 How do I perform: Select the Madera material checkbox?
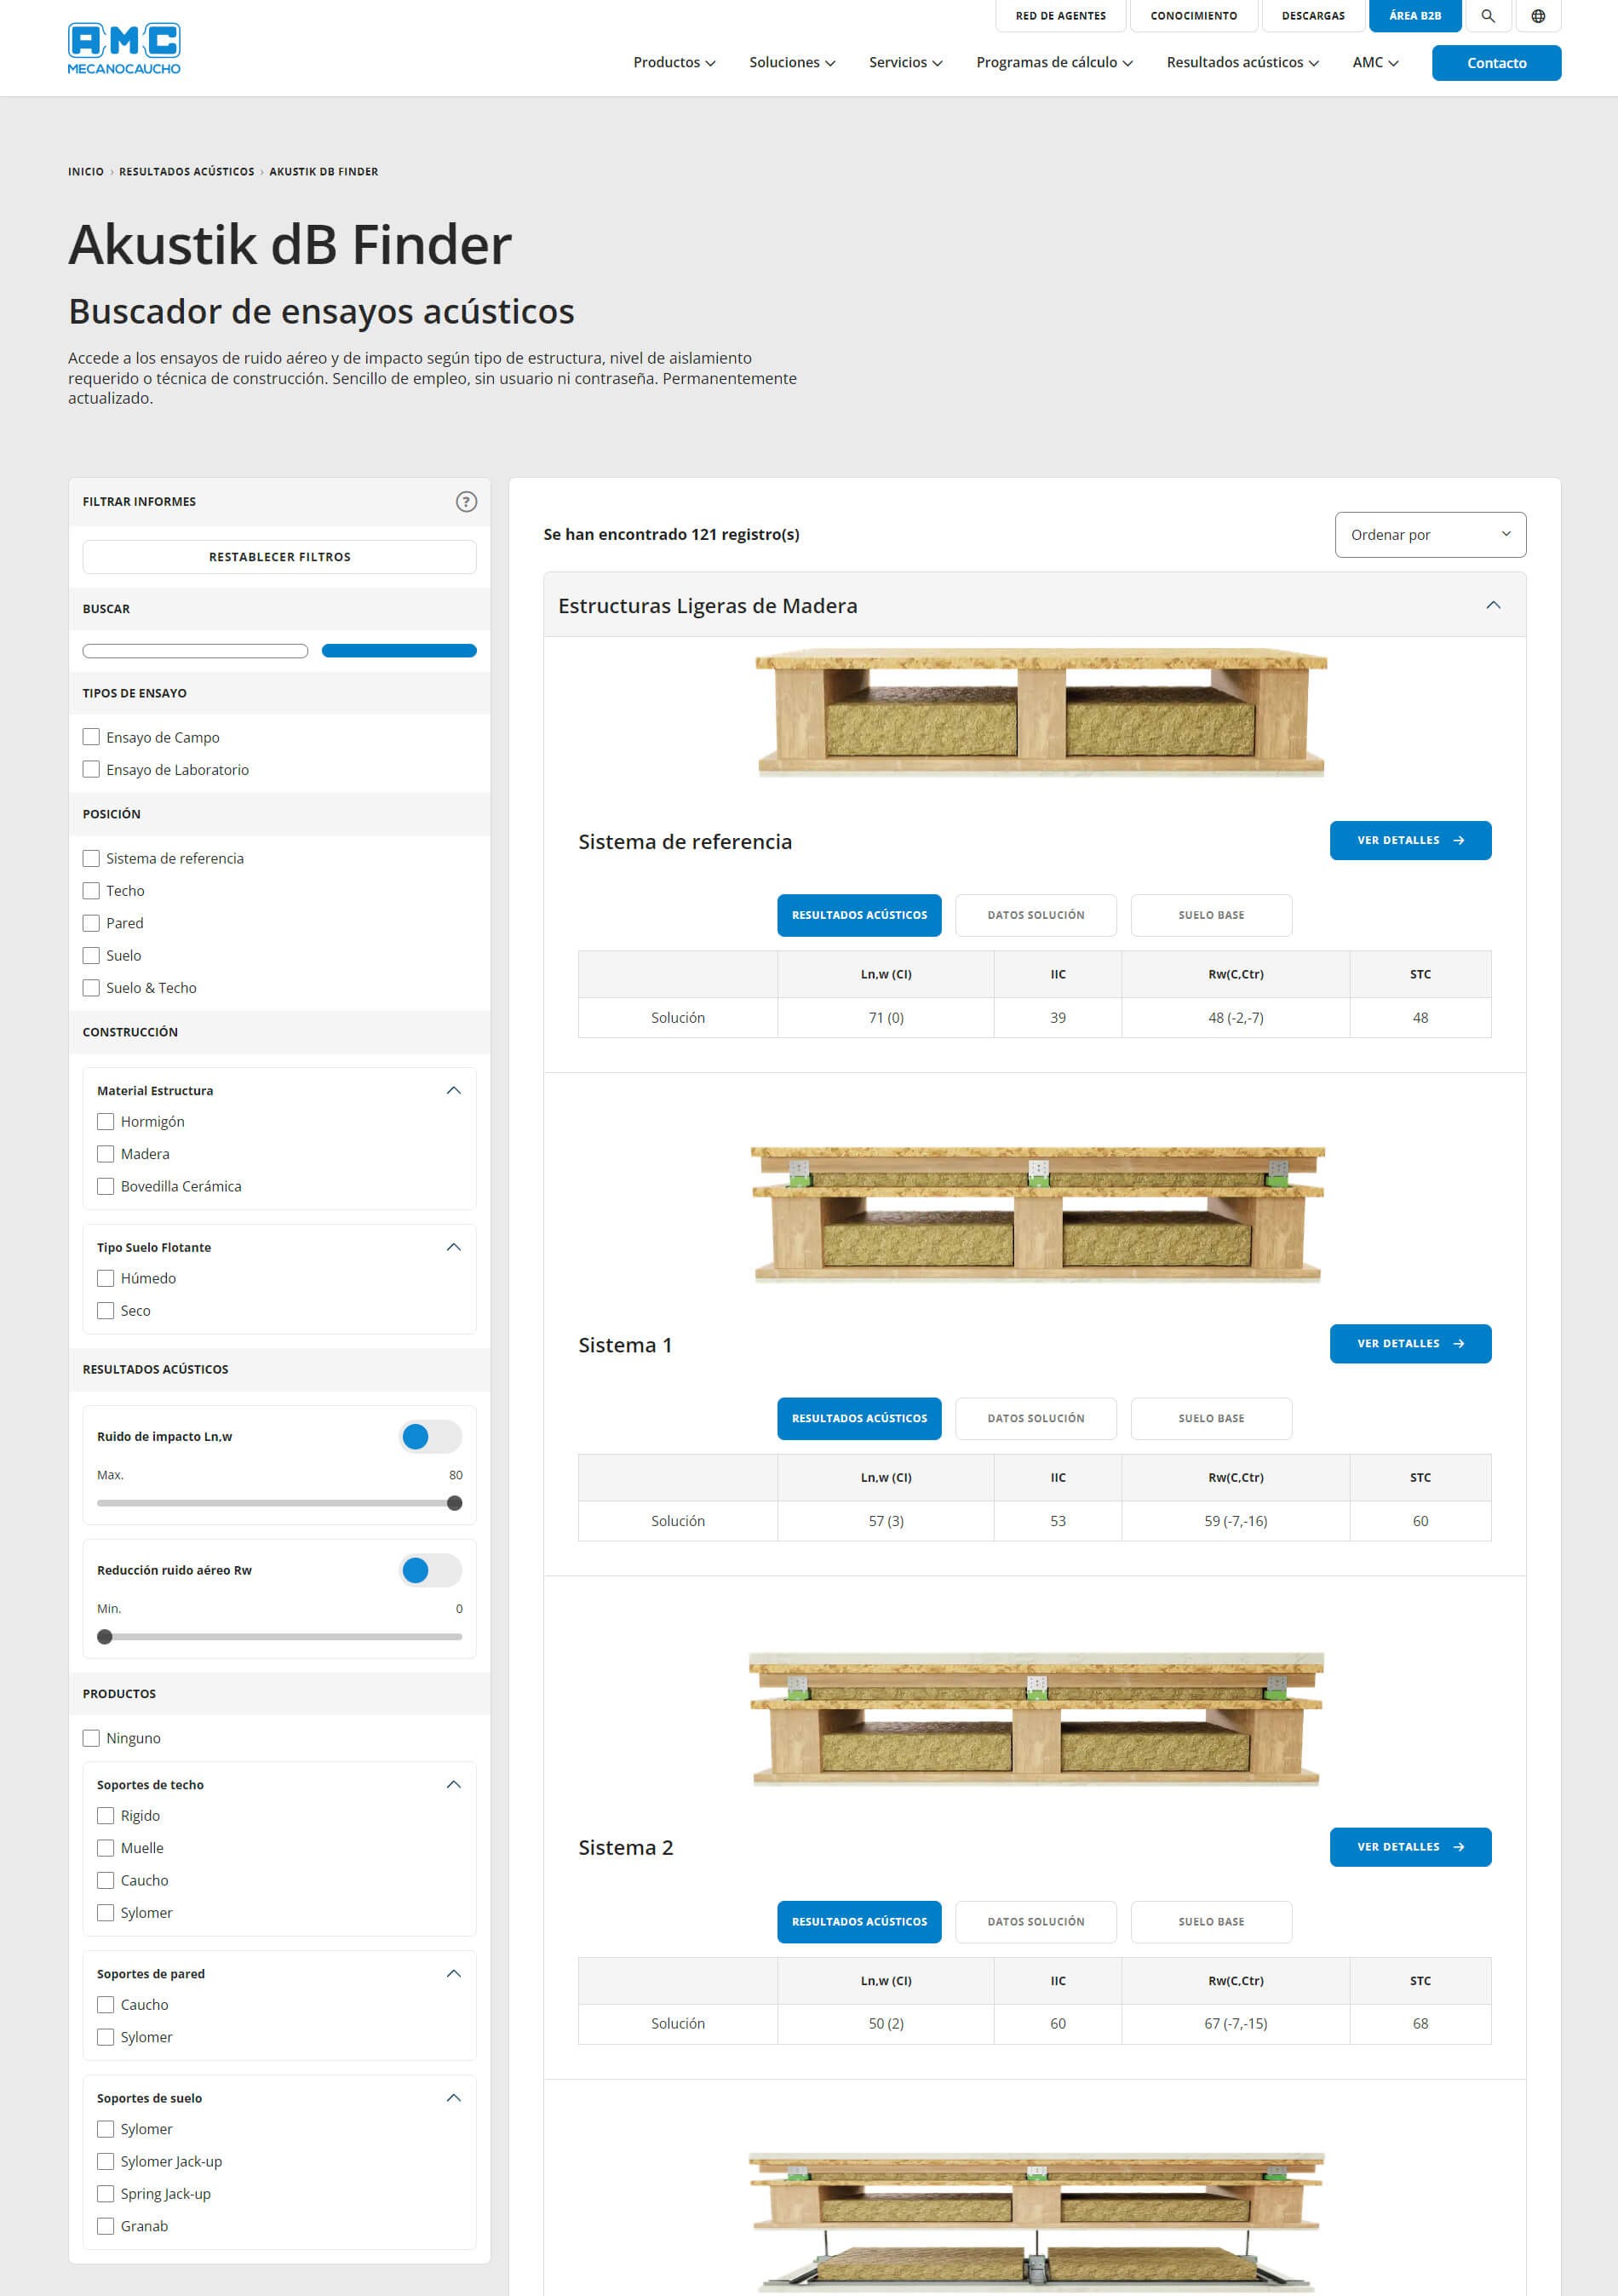click(105, 1154)
